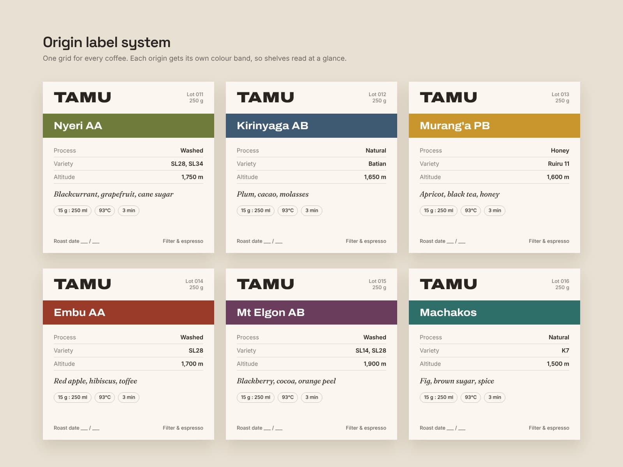The height and width of the screenshot is (467, 623).
Task: Choose the red Embu AA colour band
Action: tap(128, 313)
